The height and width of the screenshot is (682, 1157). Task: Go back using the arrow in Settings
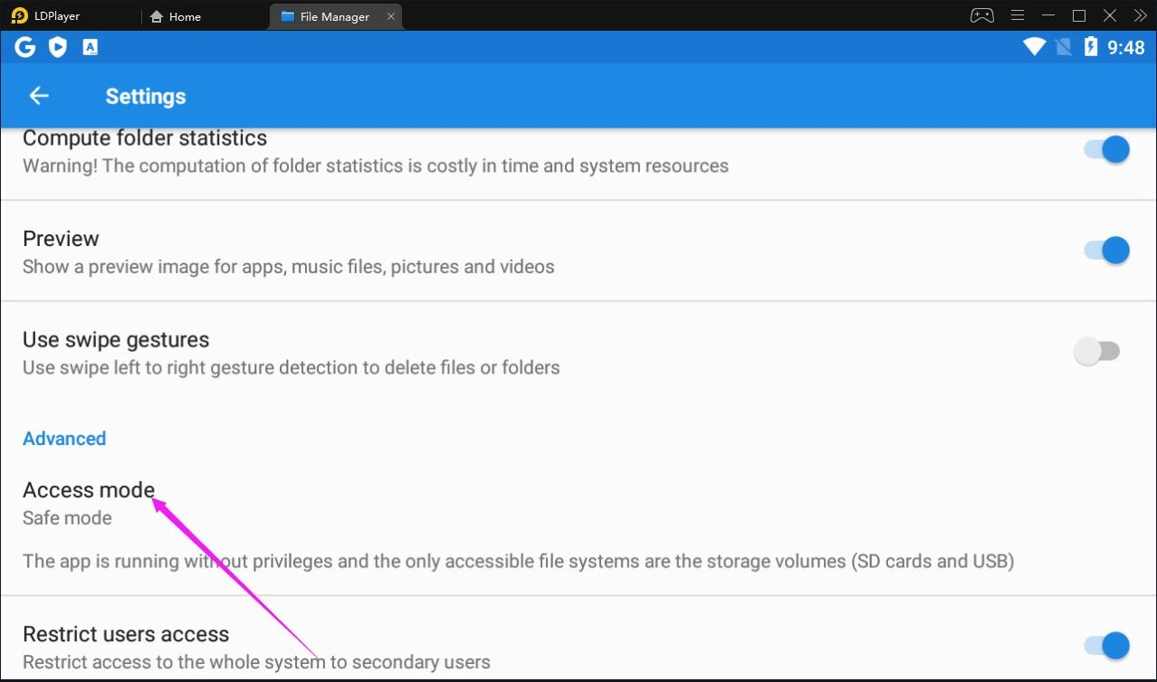coord(38,95)
